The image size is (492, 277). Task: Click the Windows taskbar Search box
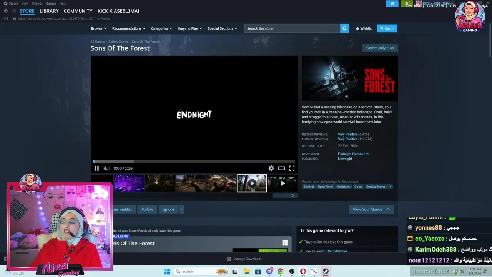(x=201, y=271)
